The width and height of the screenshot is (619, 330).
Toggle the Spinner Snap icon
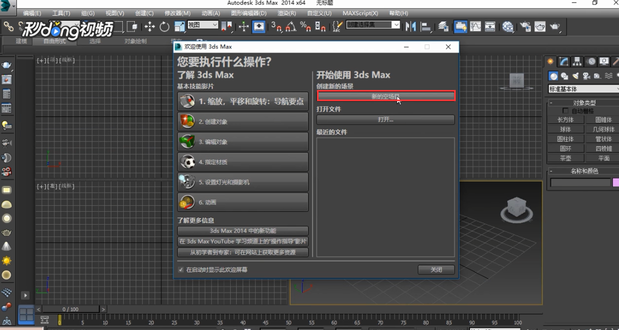coord(320,27)
